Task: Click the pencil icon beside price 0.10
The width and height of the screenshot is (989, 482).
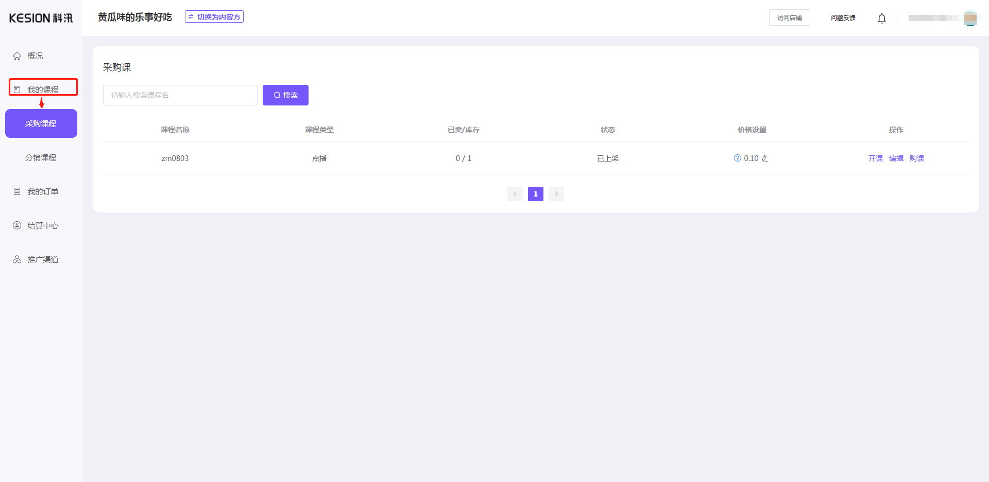Action: coord(764,158)
